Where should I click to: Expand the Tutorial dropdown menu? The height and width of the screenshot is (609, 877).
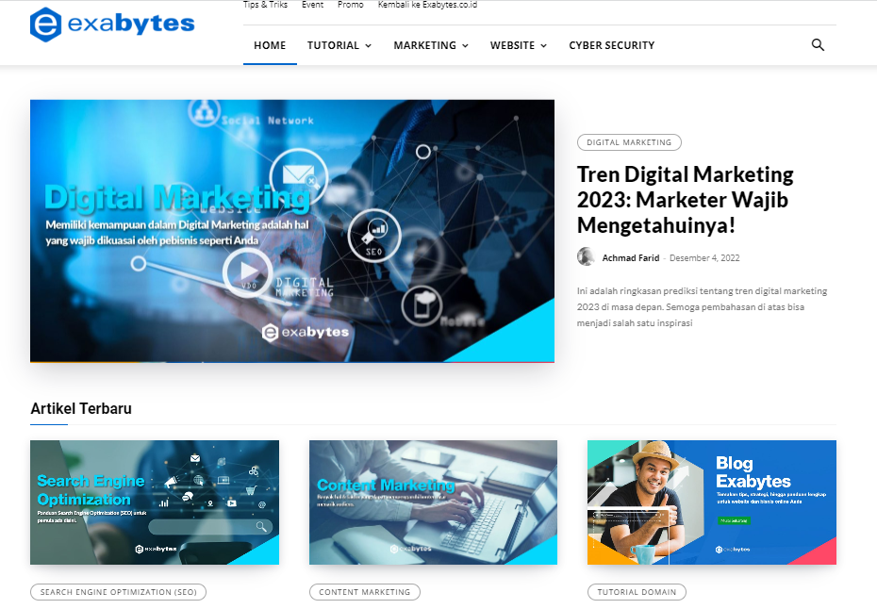[x=339, y=45]
